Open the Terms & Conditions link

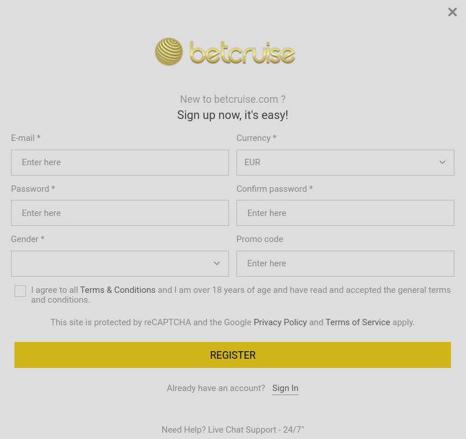[118, 290]
